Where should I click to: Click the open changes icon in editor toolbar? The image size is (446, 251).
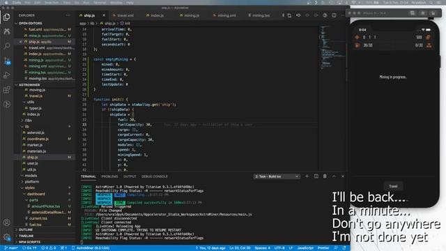tap(289, 15)
